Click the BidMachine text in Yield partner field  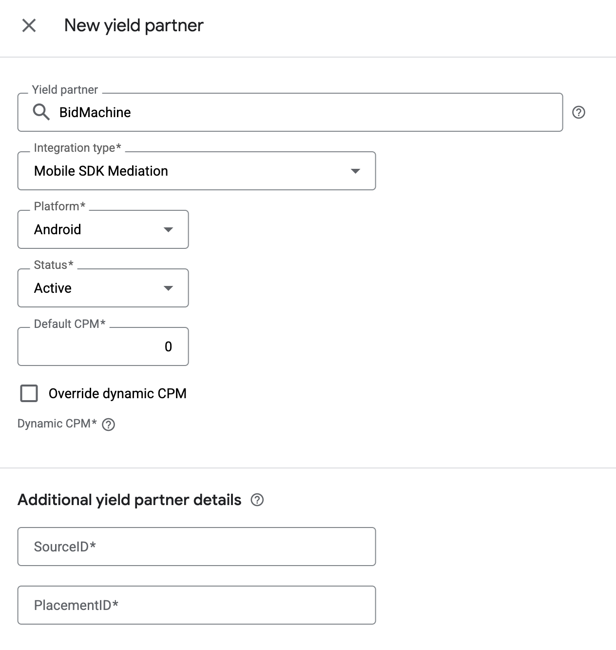95,112
